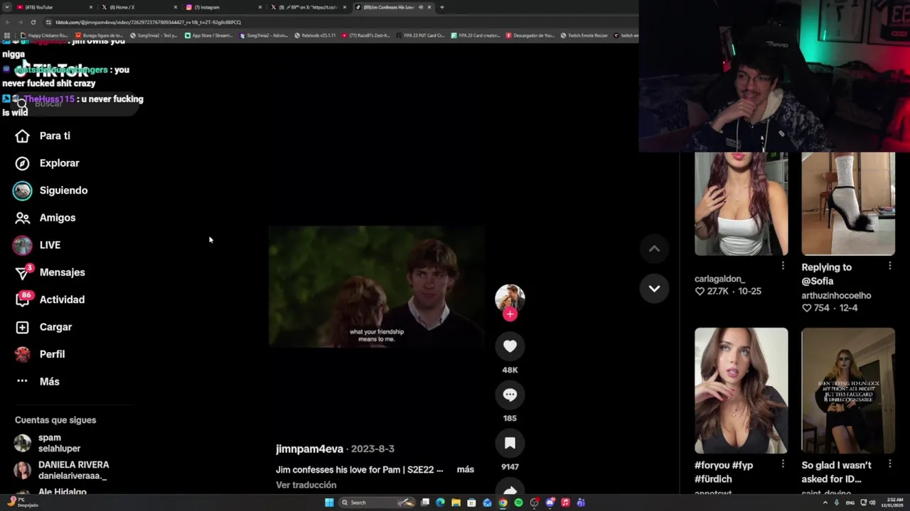
Task: Open the Happy Cristiano Ro... bookmark
Action: (45, 35)
